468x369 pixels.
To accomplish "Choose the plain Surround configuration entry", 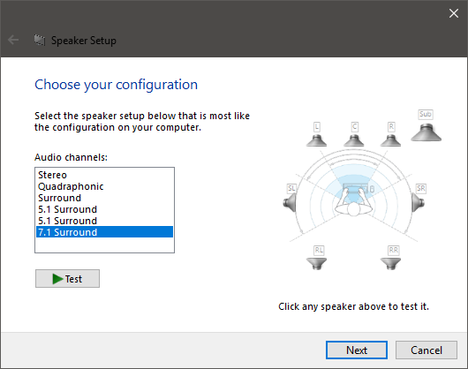I will coord(104,198).
